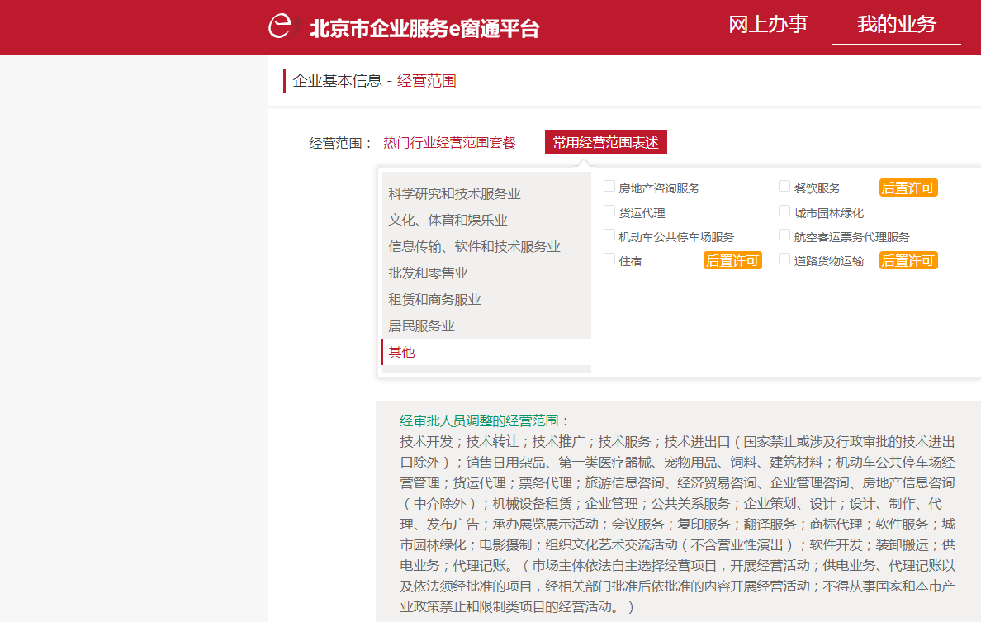Switch to the 我的业务 tab

coord(896,24)
